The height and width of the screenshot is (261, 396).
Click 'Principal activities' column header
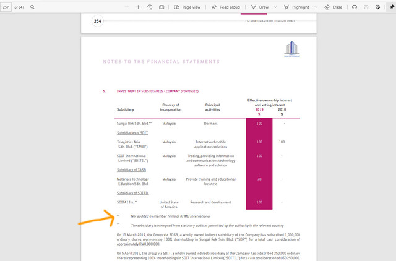(x=212, y=107)
